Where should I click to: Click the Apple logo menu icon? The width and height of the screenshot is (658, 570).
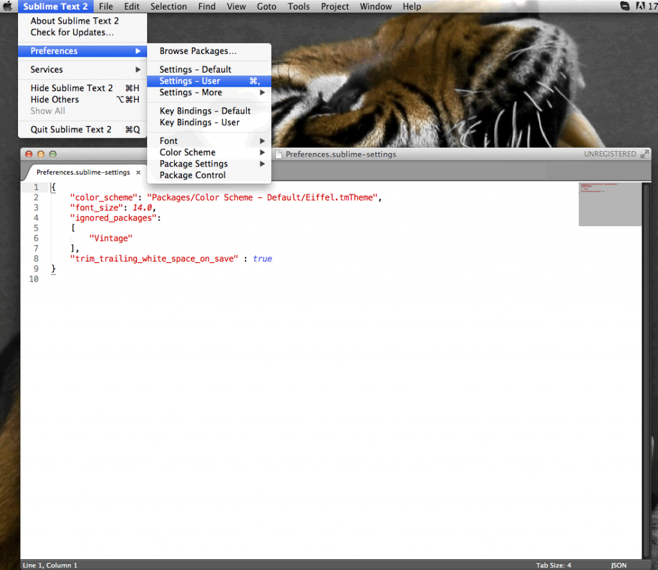click(8, 6)
